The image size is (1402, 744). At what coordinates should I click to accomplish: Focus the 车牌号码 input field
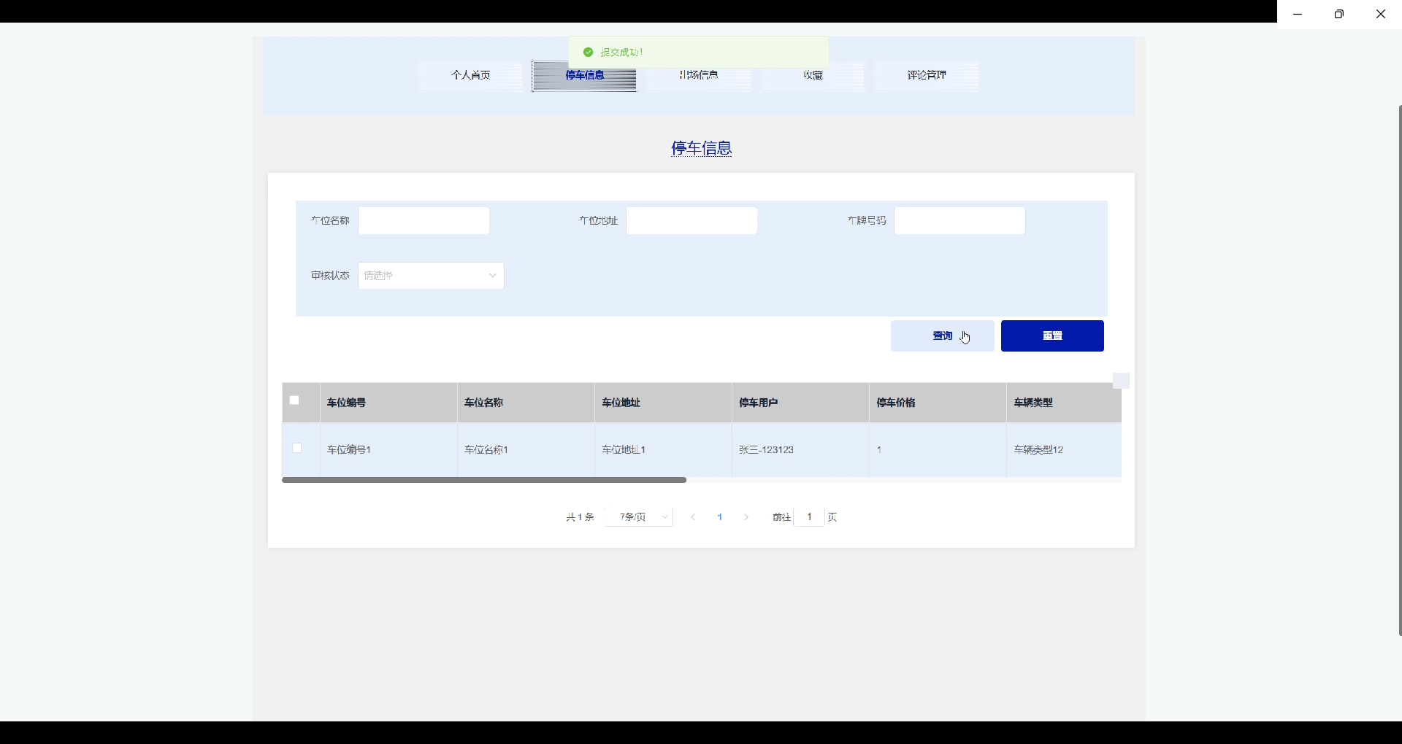[x=959, y=221]
